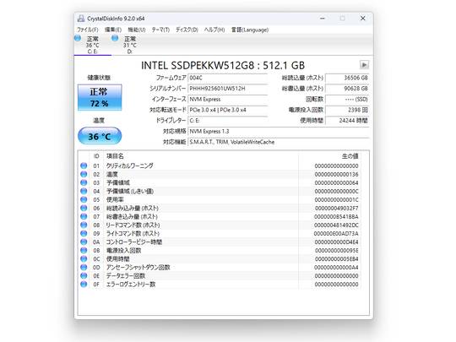Click raw value 0000000000095E

pyautogui.click(x=336, y=250)
